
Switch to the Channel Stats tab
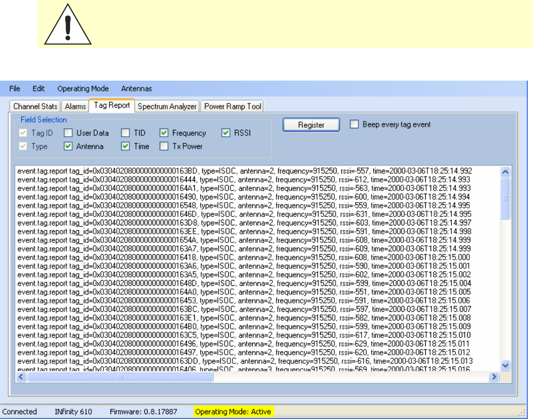35,106
